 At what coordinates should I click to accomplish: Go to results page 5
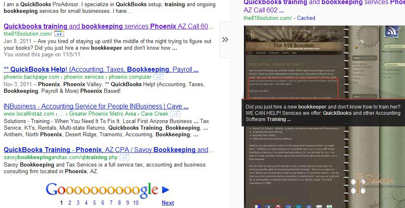[x=94, y=203]
